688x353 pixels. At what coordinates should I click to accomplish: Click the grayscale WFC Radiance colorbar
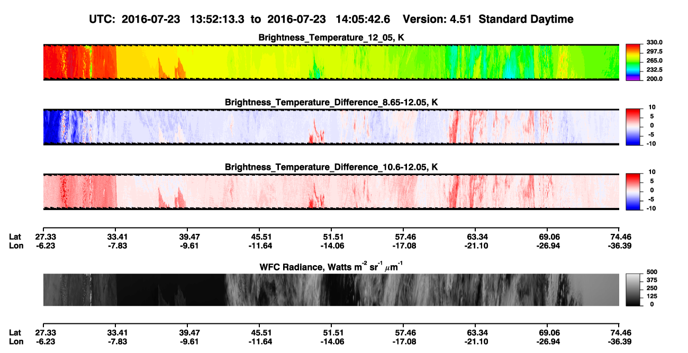pyautogui.click(x=633, y=289)
